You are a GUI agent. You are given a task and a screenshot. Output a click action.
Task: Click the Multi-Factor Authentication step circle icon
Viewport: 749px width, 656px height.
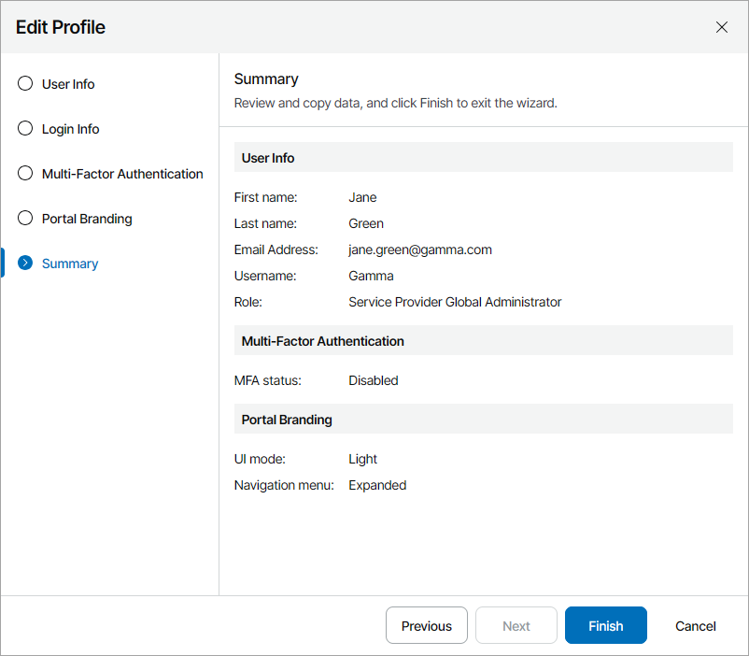click(x=25, y=174)
